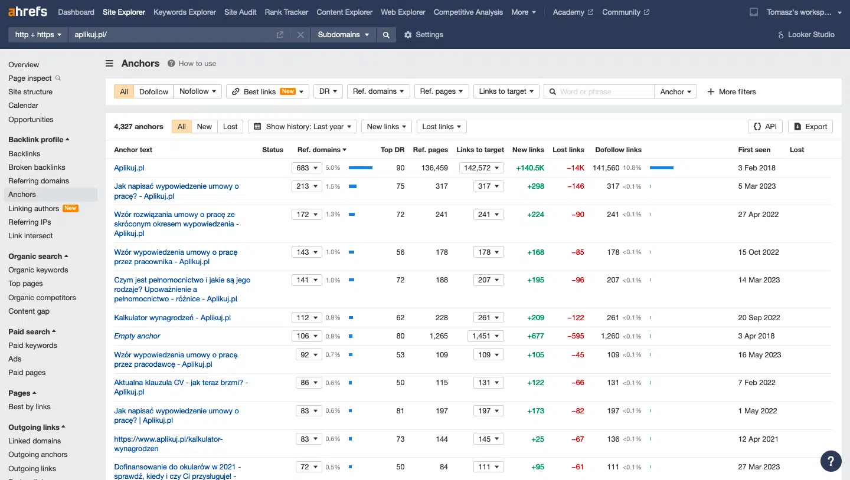Open the New links dropdown

tap(387, 126)
